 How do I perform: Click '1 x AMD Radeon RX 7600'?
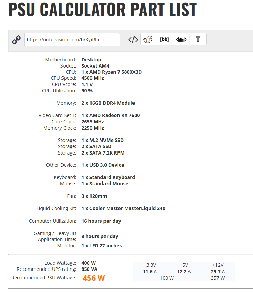click(x=111, y=115)
